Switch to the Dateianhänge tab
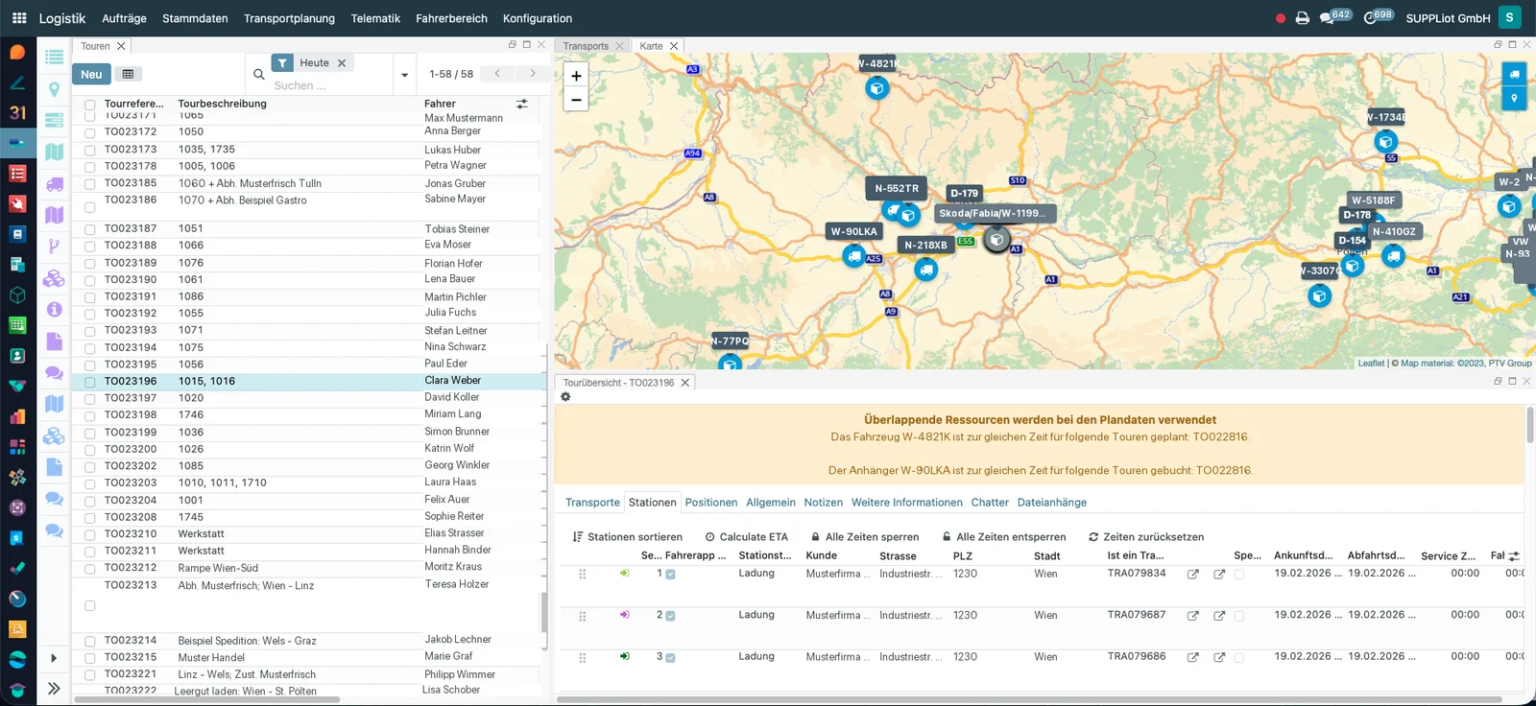This screenshot has width=1536, height=706. click(x=1052, y=503)
